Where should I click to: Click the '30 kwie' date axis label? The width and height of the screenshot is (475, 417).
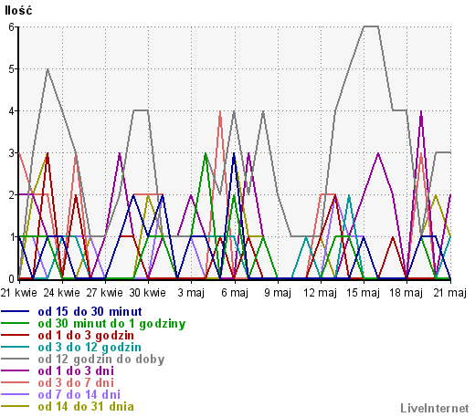pos(148,293)
